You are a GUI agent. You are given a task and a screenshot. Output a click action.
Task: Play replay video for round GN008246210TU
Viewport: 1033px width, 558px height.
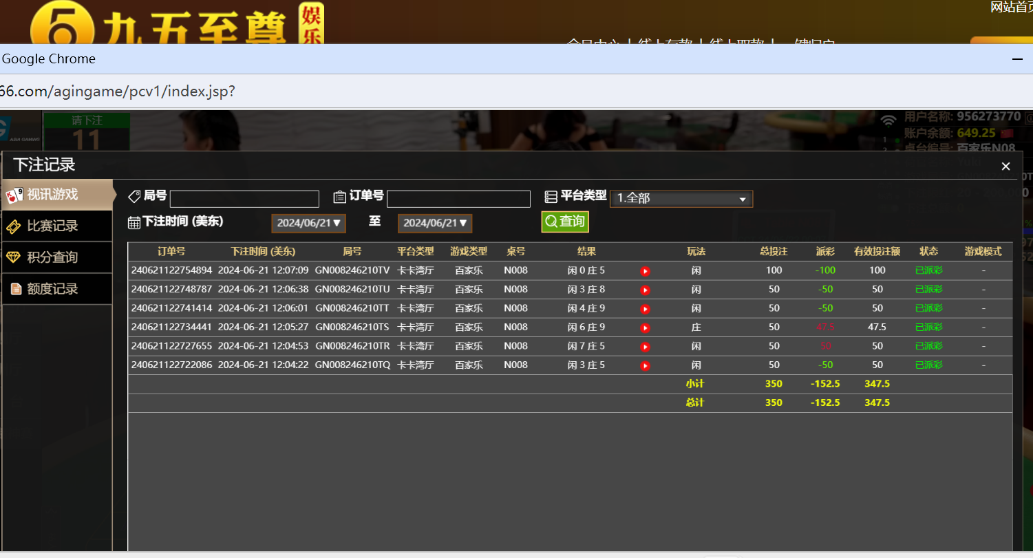pos(645,290)
